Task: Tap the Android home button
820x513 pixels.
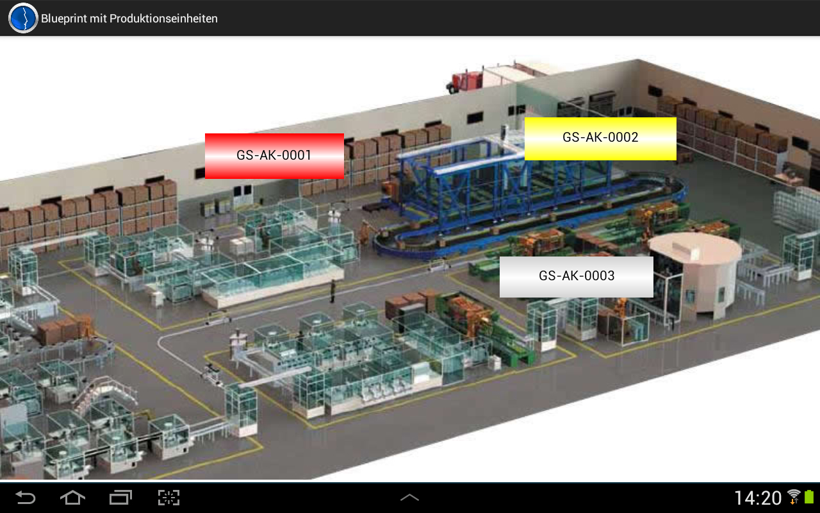Action: [x=72, y=498]
